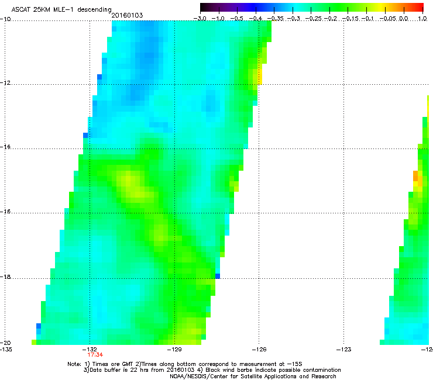Click the note line starting "Note: 1) Times are GMT"
This screenshot has height=380, width=433.
[x=185, y=364]
